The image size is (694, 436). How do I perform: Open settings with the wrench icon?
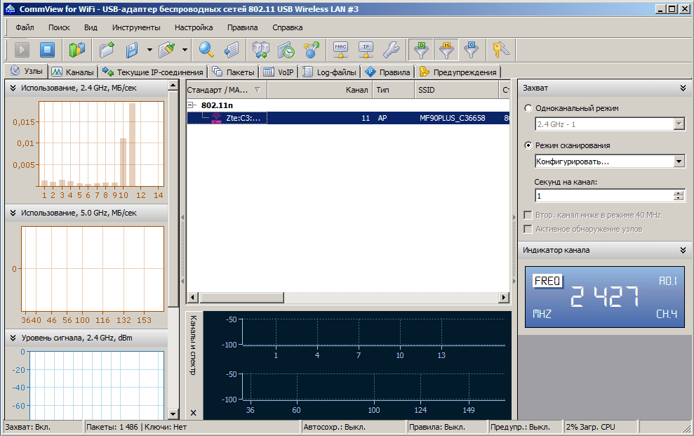pos(392,50)
